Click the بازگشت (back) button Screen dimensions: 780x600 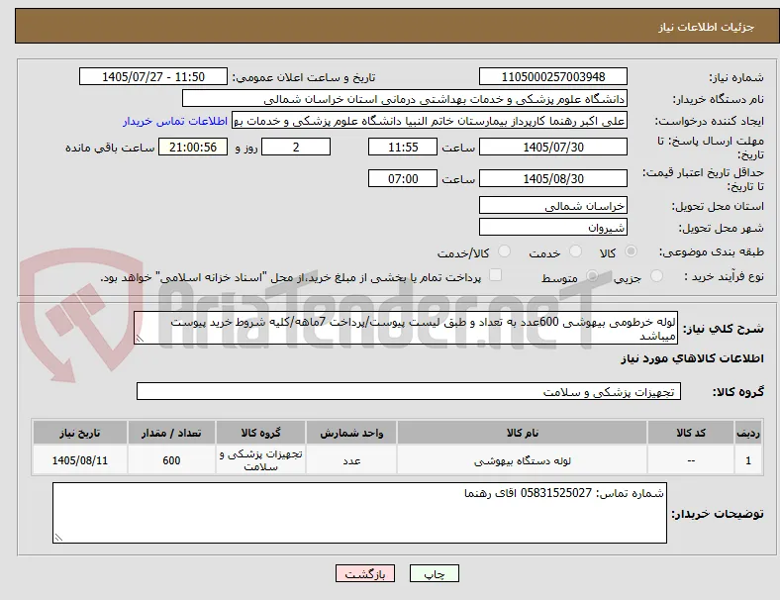(x=365, y=573)
